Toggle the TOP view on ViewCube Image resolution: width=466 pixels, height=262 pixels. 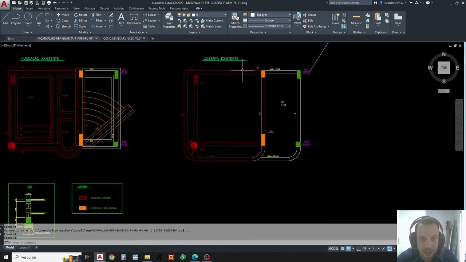tap(444, 68)
